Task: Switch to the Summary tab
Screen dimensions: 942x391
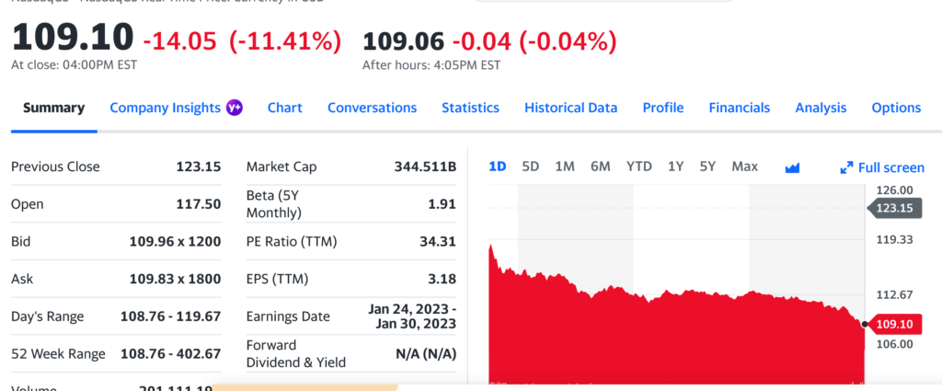Action: pyautogui.click(x=53, y=108)
